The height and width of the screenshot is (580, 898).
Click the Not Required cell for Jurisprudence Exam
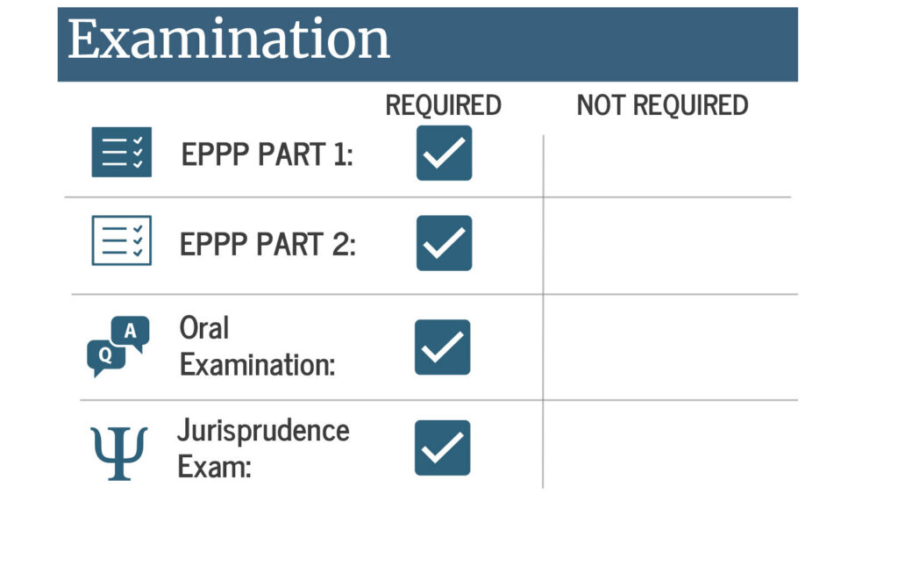click(671, 445)
